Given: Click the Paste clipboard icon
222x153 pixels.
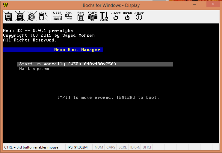Looking at the screenshot, I should pos(81,16).
